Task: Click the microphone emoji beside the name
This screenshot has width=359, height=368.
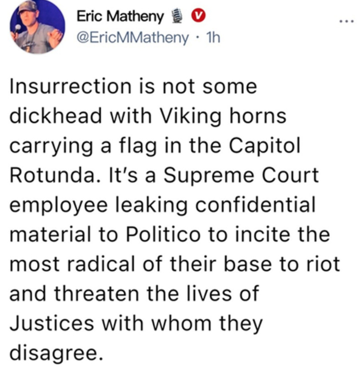Action: click(174, 17)
